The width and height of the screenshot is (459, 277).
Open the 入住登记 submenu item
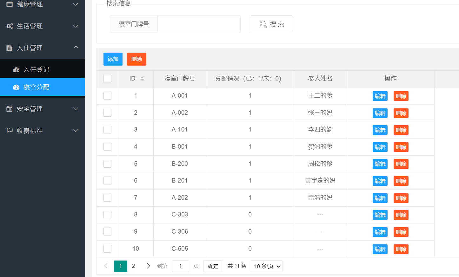pyautogui.click(x=43, y=69)
